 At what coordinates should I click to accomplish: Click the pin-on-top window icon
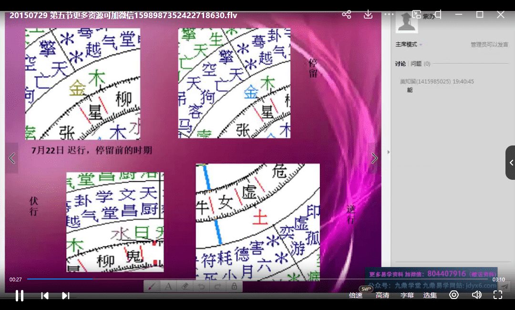point(438,14)
